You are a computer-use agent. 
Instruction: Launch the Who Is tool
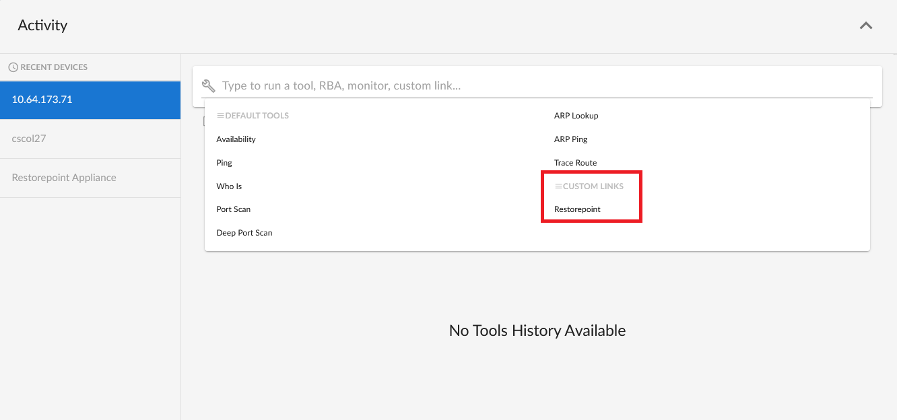(229, 186)
